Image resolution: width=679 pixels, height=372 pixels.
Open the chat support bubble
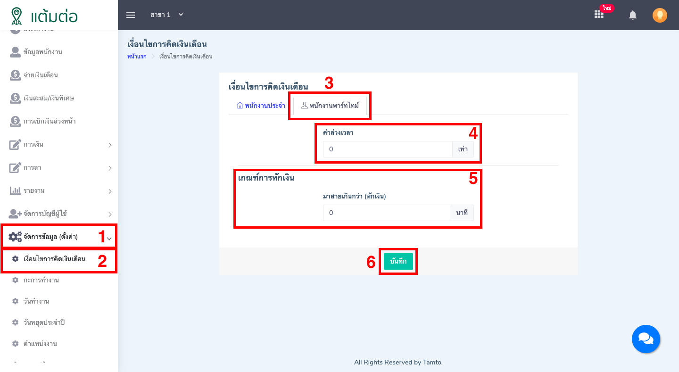click(646, 339)
